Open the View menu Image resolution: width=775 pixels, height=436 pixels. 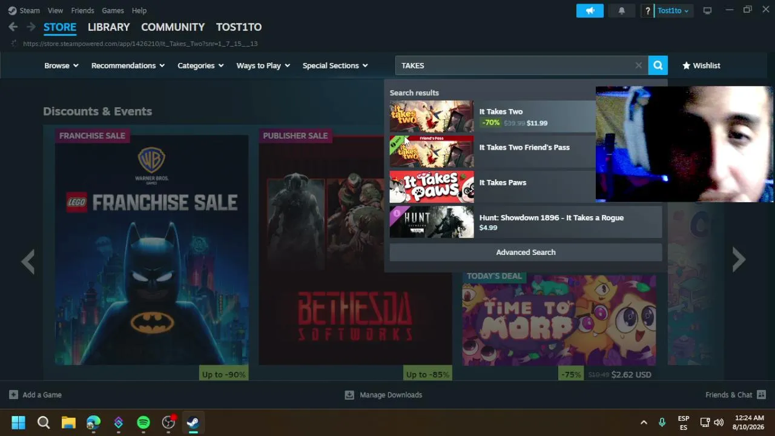coord(55,10)
